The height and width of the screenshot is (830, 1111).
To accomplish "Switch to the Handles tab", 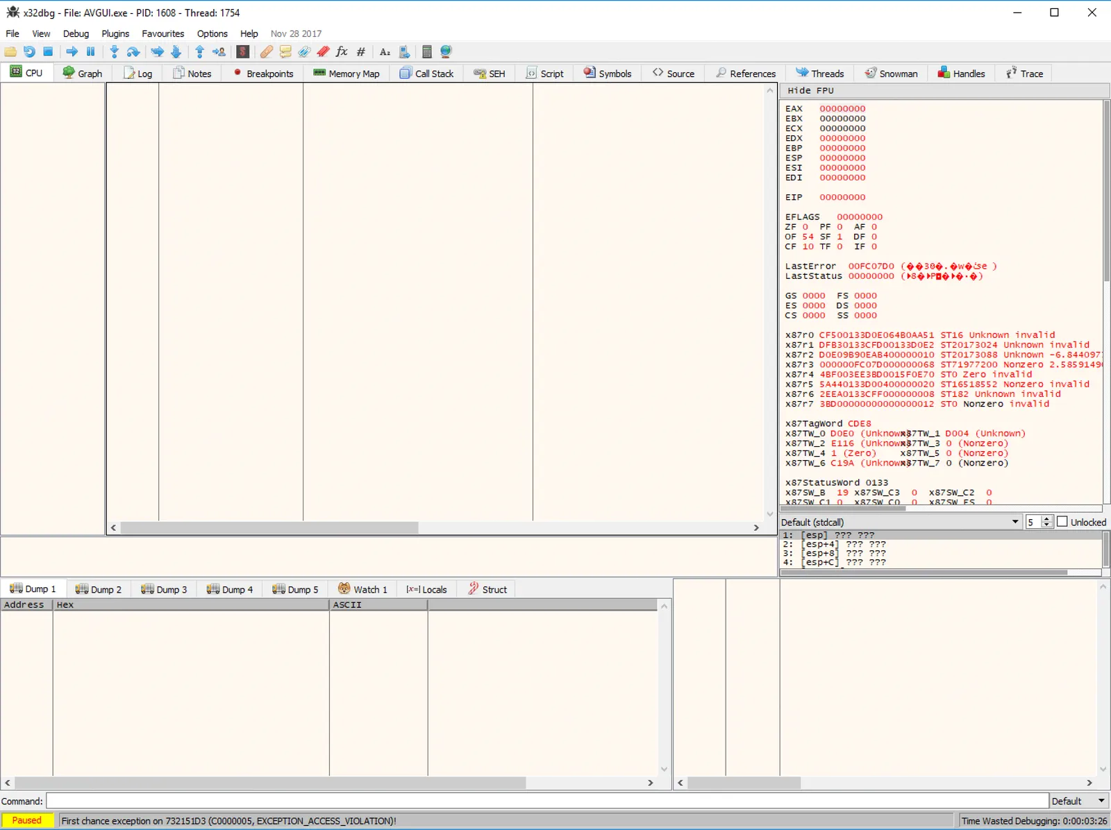I will [962, 73].
